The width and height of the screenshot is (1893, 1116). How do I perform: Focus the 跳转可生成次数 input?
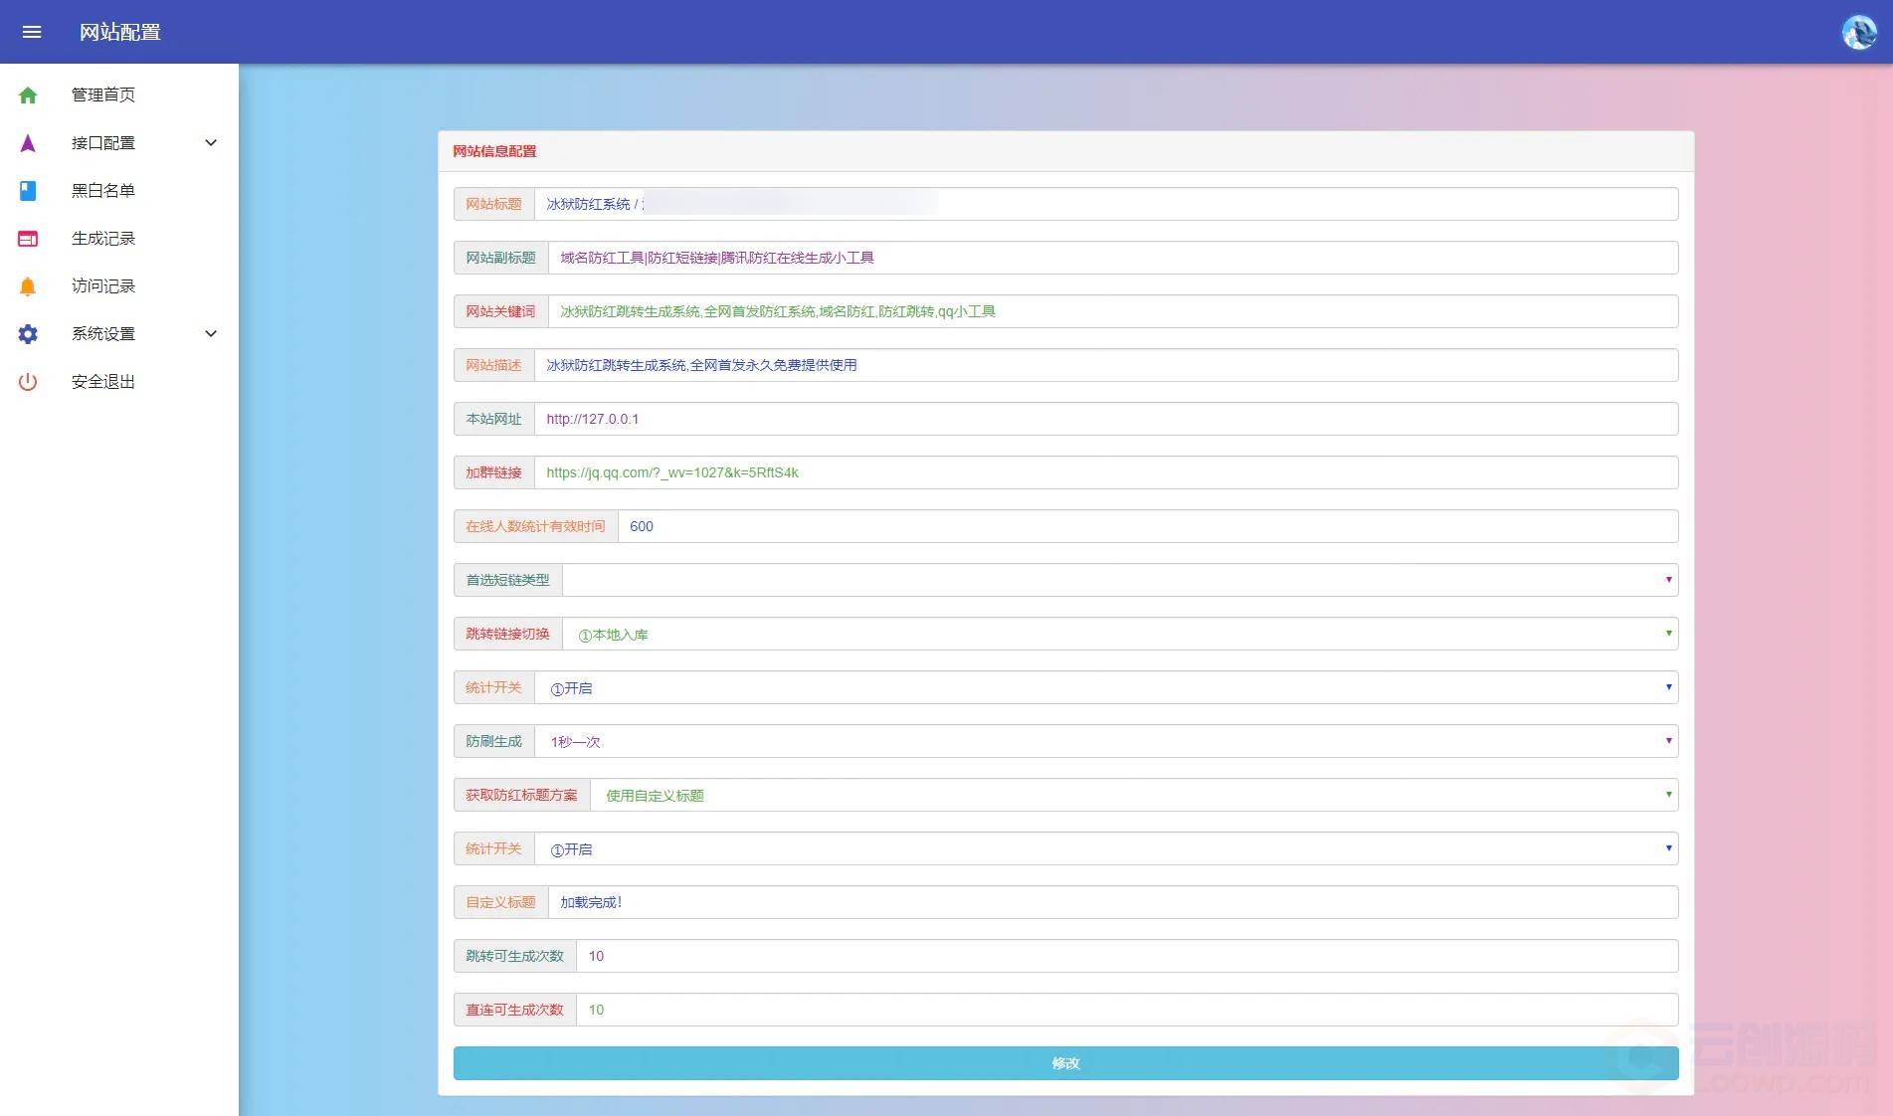(1127, 956)
